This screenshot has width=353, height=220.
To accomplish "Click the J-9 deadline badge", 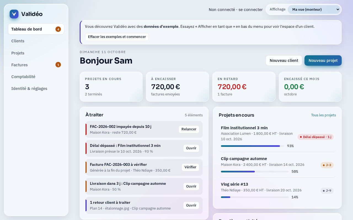I will pyautogui.click(x=327, y=191).
